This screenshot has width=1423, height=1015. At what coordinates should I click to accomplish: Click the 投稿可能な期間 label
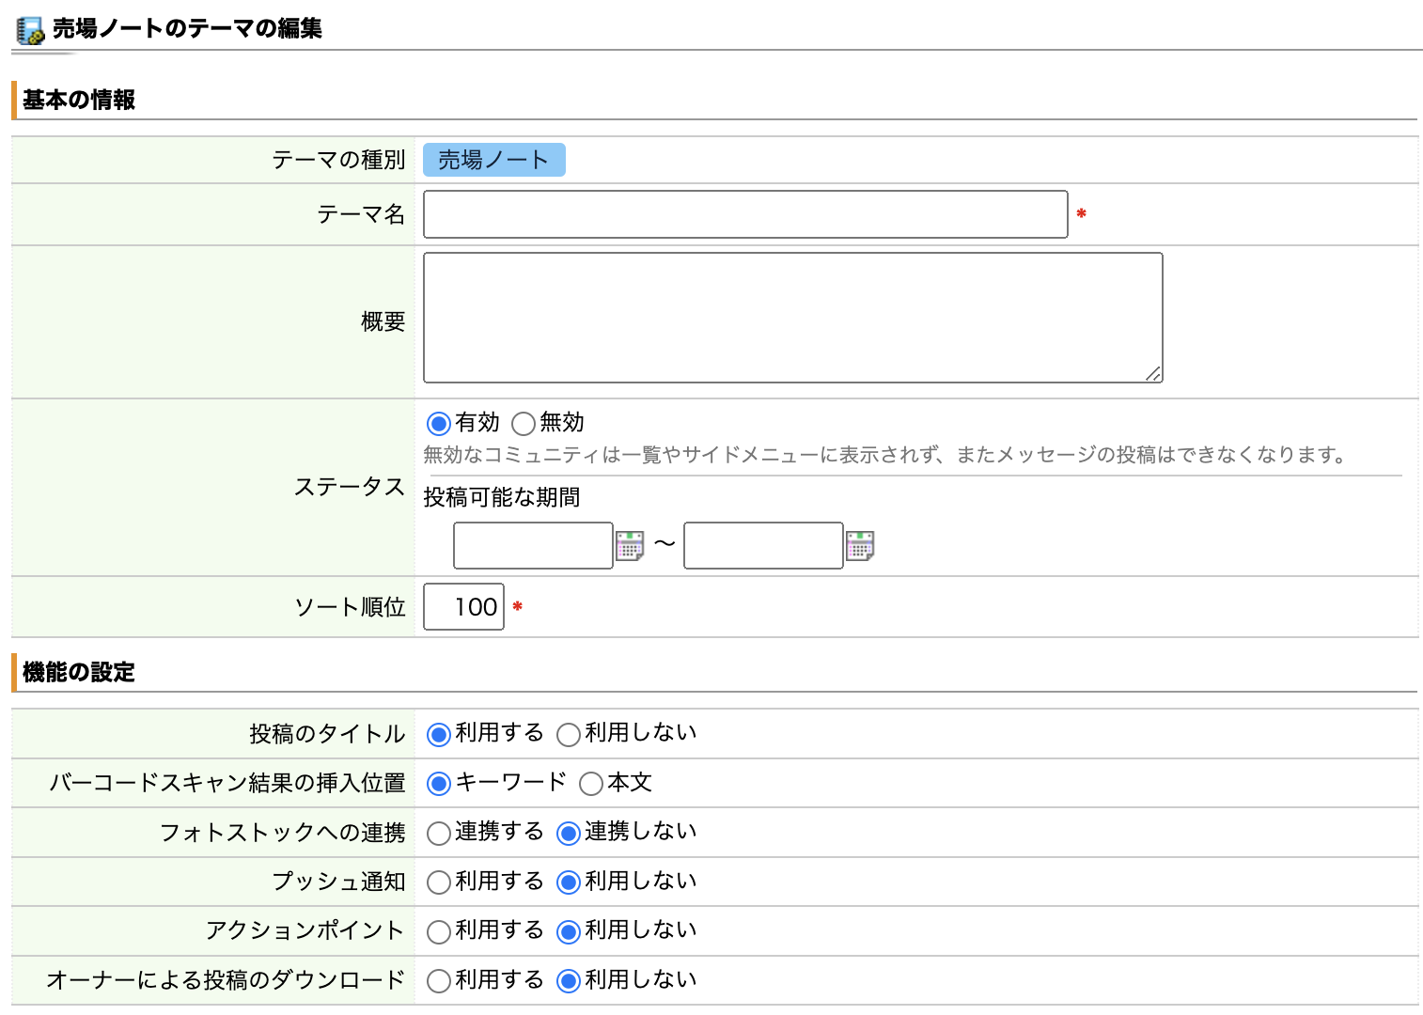coord(502,497)
